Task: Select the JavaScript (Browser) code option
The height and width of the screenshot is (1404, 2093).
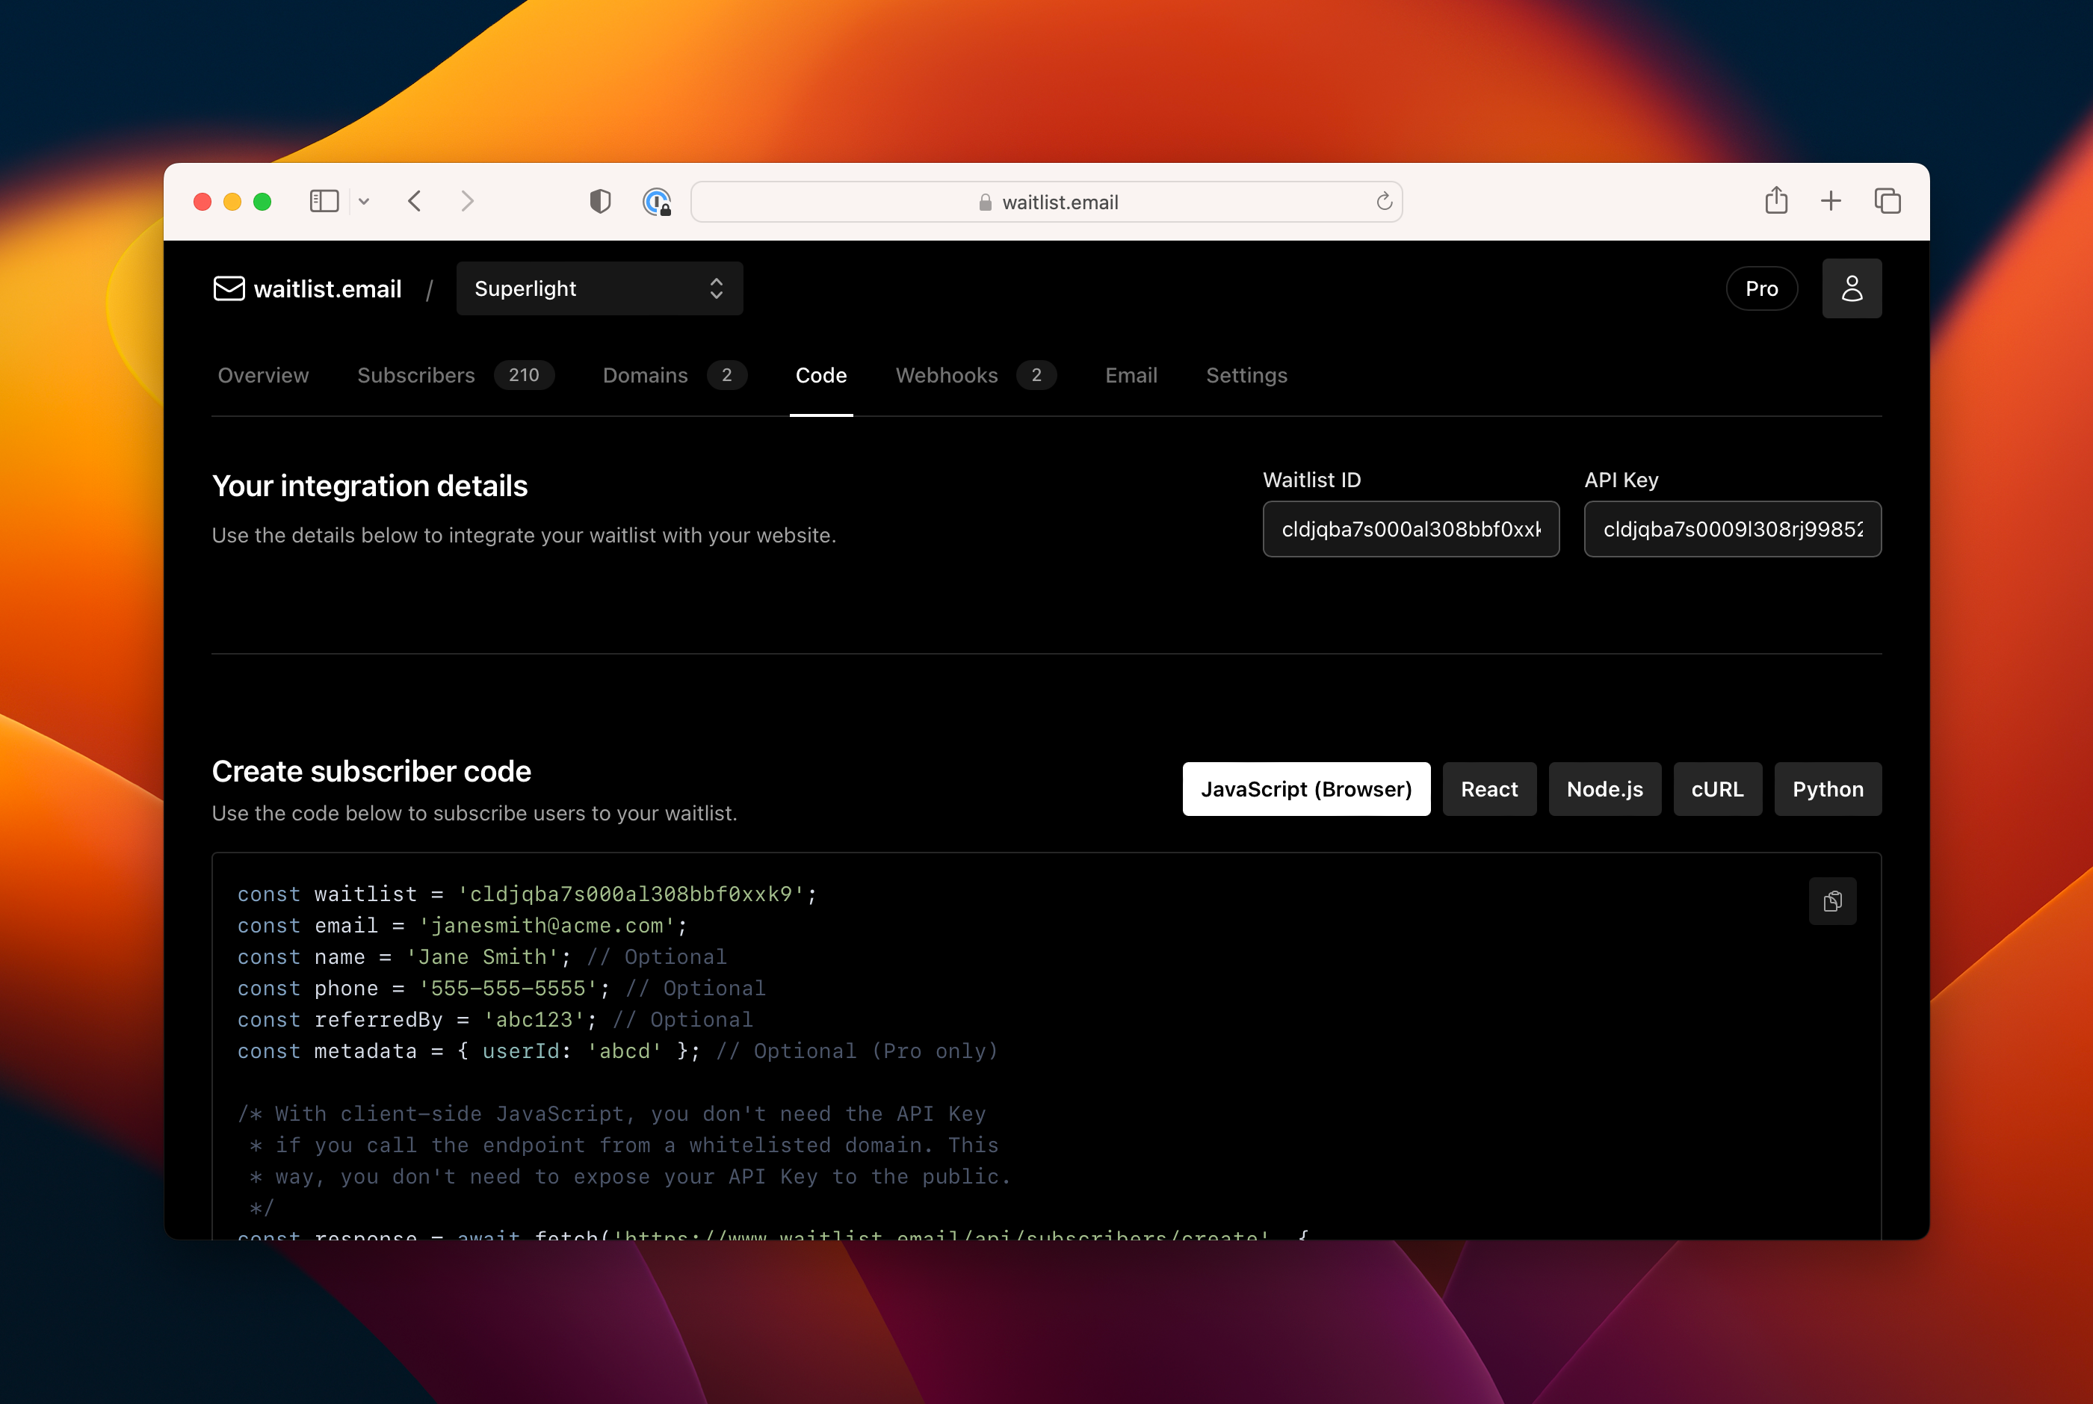Action: pyautogui.click(x=1306, y=789)
